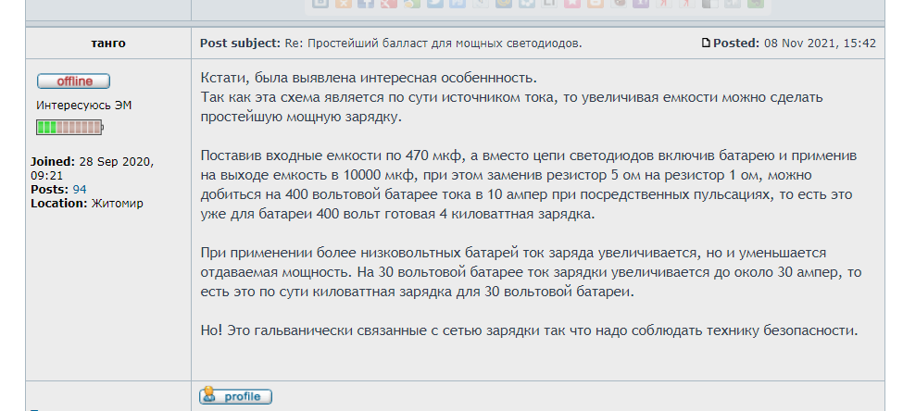This screenshot has height=411, width=903.
Task: Click the small page icon beside Posted
Action: (x=707, y=44)
